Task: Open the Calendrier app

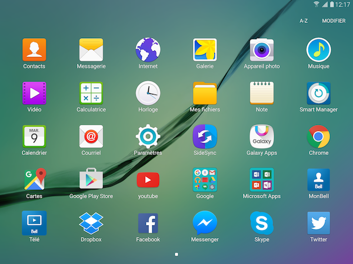Action: (x=34, y=136)
